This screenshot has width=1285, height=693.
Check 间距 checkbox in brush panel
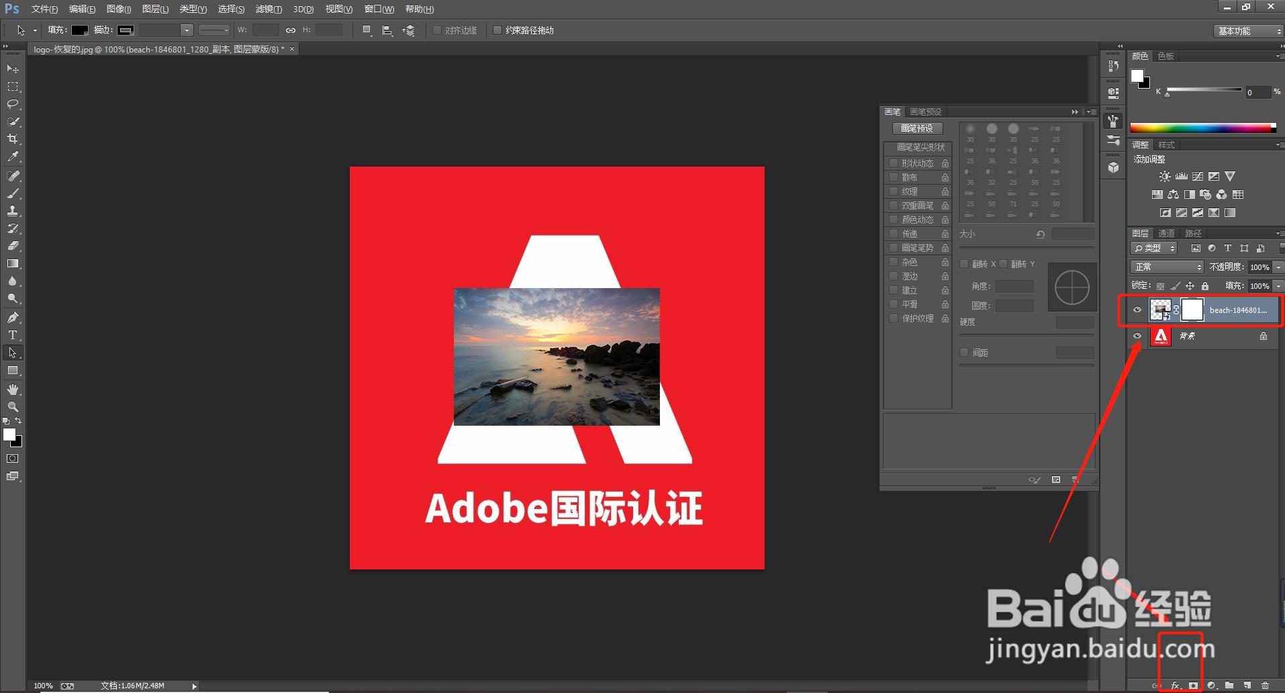(x=965, y=353)
